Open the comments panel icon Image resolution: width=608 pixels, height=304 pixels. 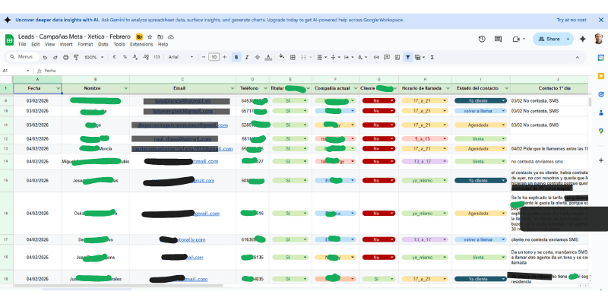(x=499, y=39)
